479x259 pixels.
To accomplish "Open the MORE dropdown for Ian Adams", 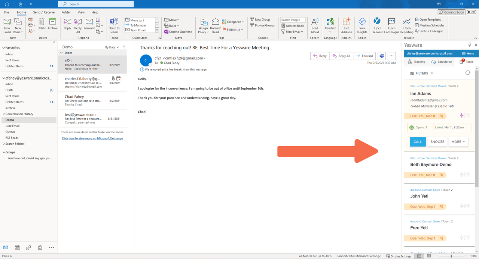I will tap(458, 142).
